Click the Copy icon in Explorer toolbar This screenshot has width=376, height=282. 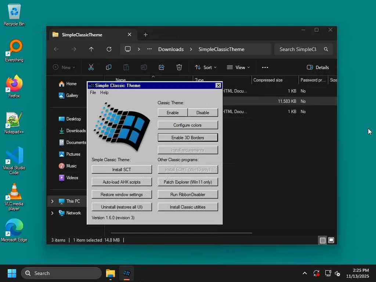pos(109,68)
